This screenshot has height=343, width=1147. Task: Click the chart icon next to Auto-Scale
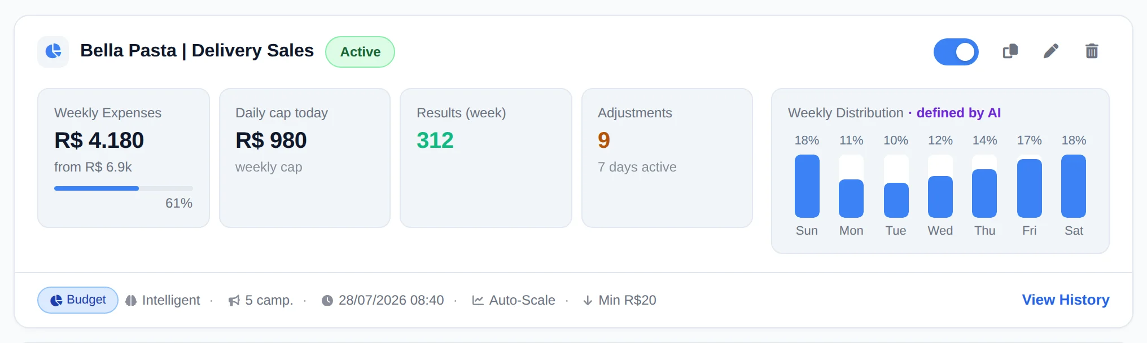tap(478, 301)
